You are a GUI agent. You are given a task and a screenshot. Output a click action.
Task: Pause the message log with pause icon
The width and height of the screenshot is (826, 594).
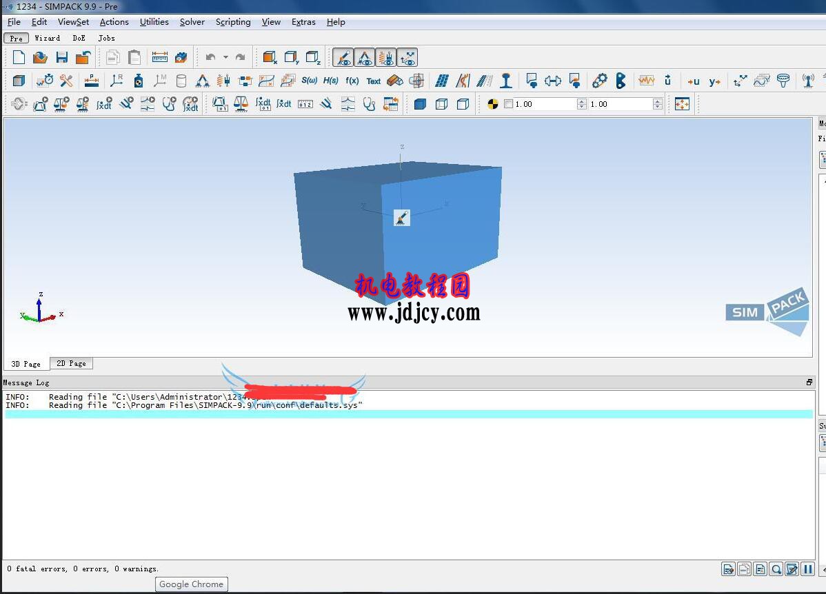[x=808, y=569]
